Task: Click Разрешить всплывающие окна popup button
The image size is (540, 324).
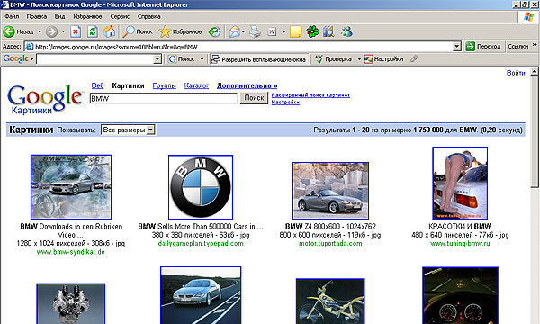Action: pos(258,59)
